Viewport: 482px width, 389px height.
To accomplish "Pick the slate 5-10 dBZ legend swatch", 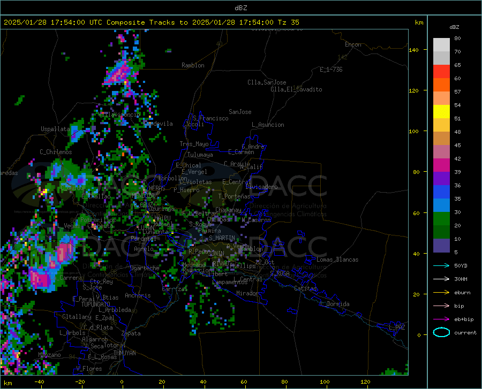I will [x=441, y=246].
